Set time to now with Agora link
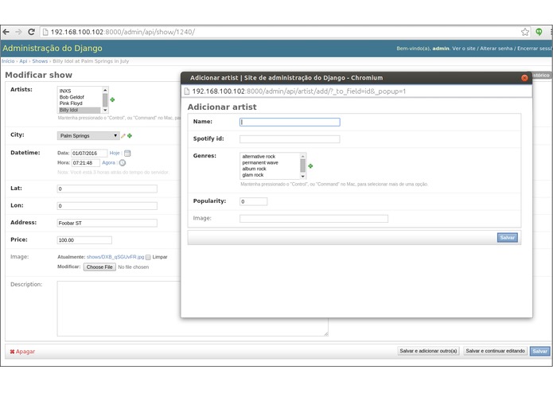This screenshot has width=553, height=393. [109, 162]
